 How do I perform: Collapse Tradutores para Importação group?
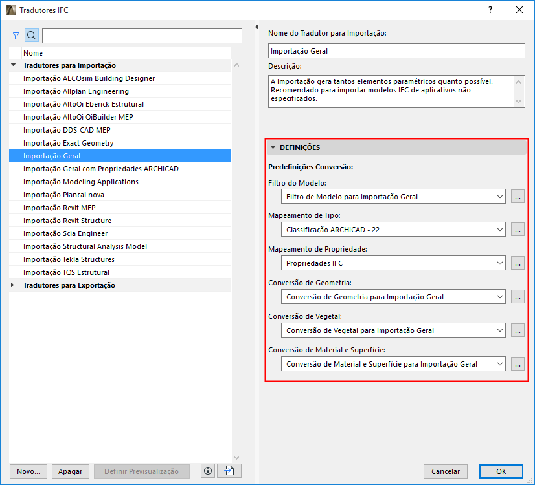(14, 65)
